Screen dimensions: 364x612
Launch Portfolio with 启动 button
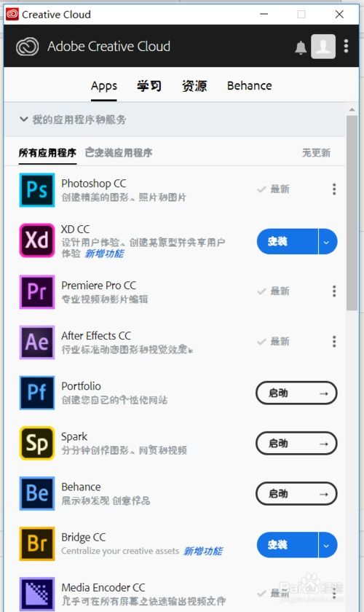[296, 393]
